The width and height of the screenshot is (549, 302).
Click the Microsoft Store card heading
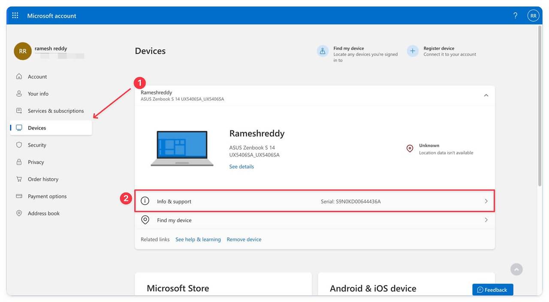(178, 288)
